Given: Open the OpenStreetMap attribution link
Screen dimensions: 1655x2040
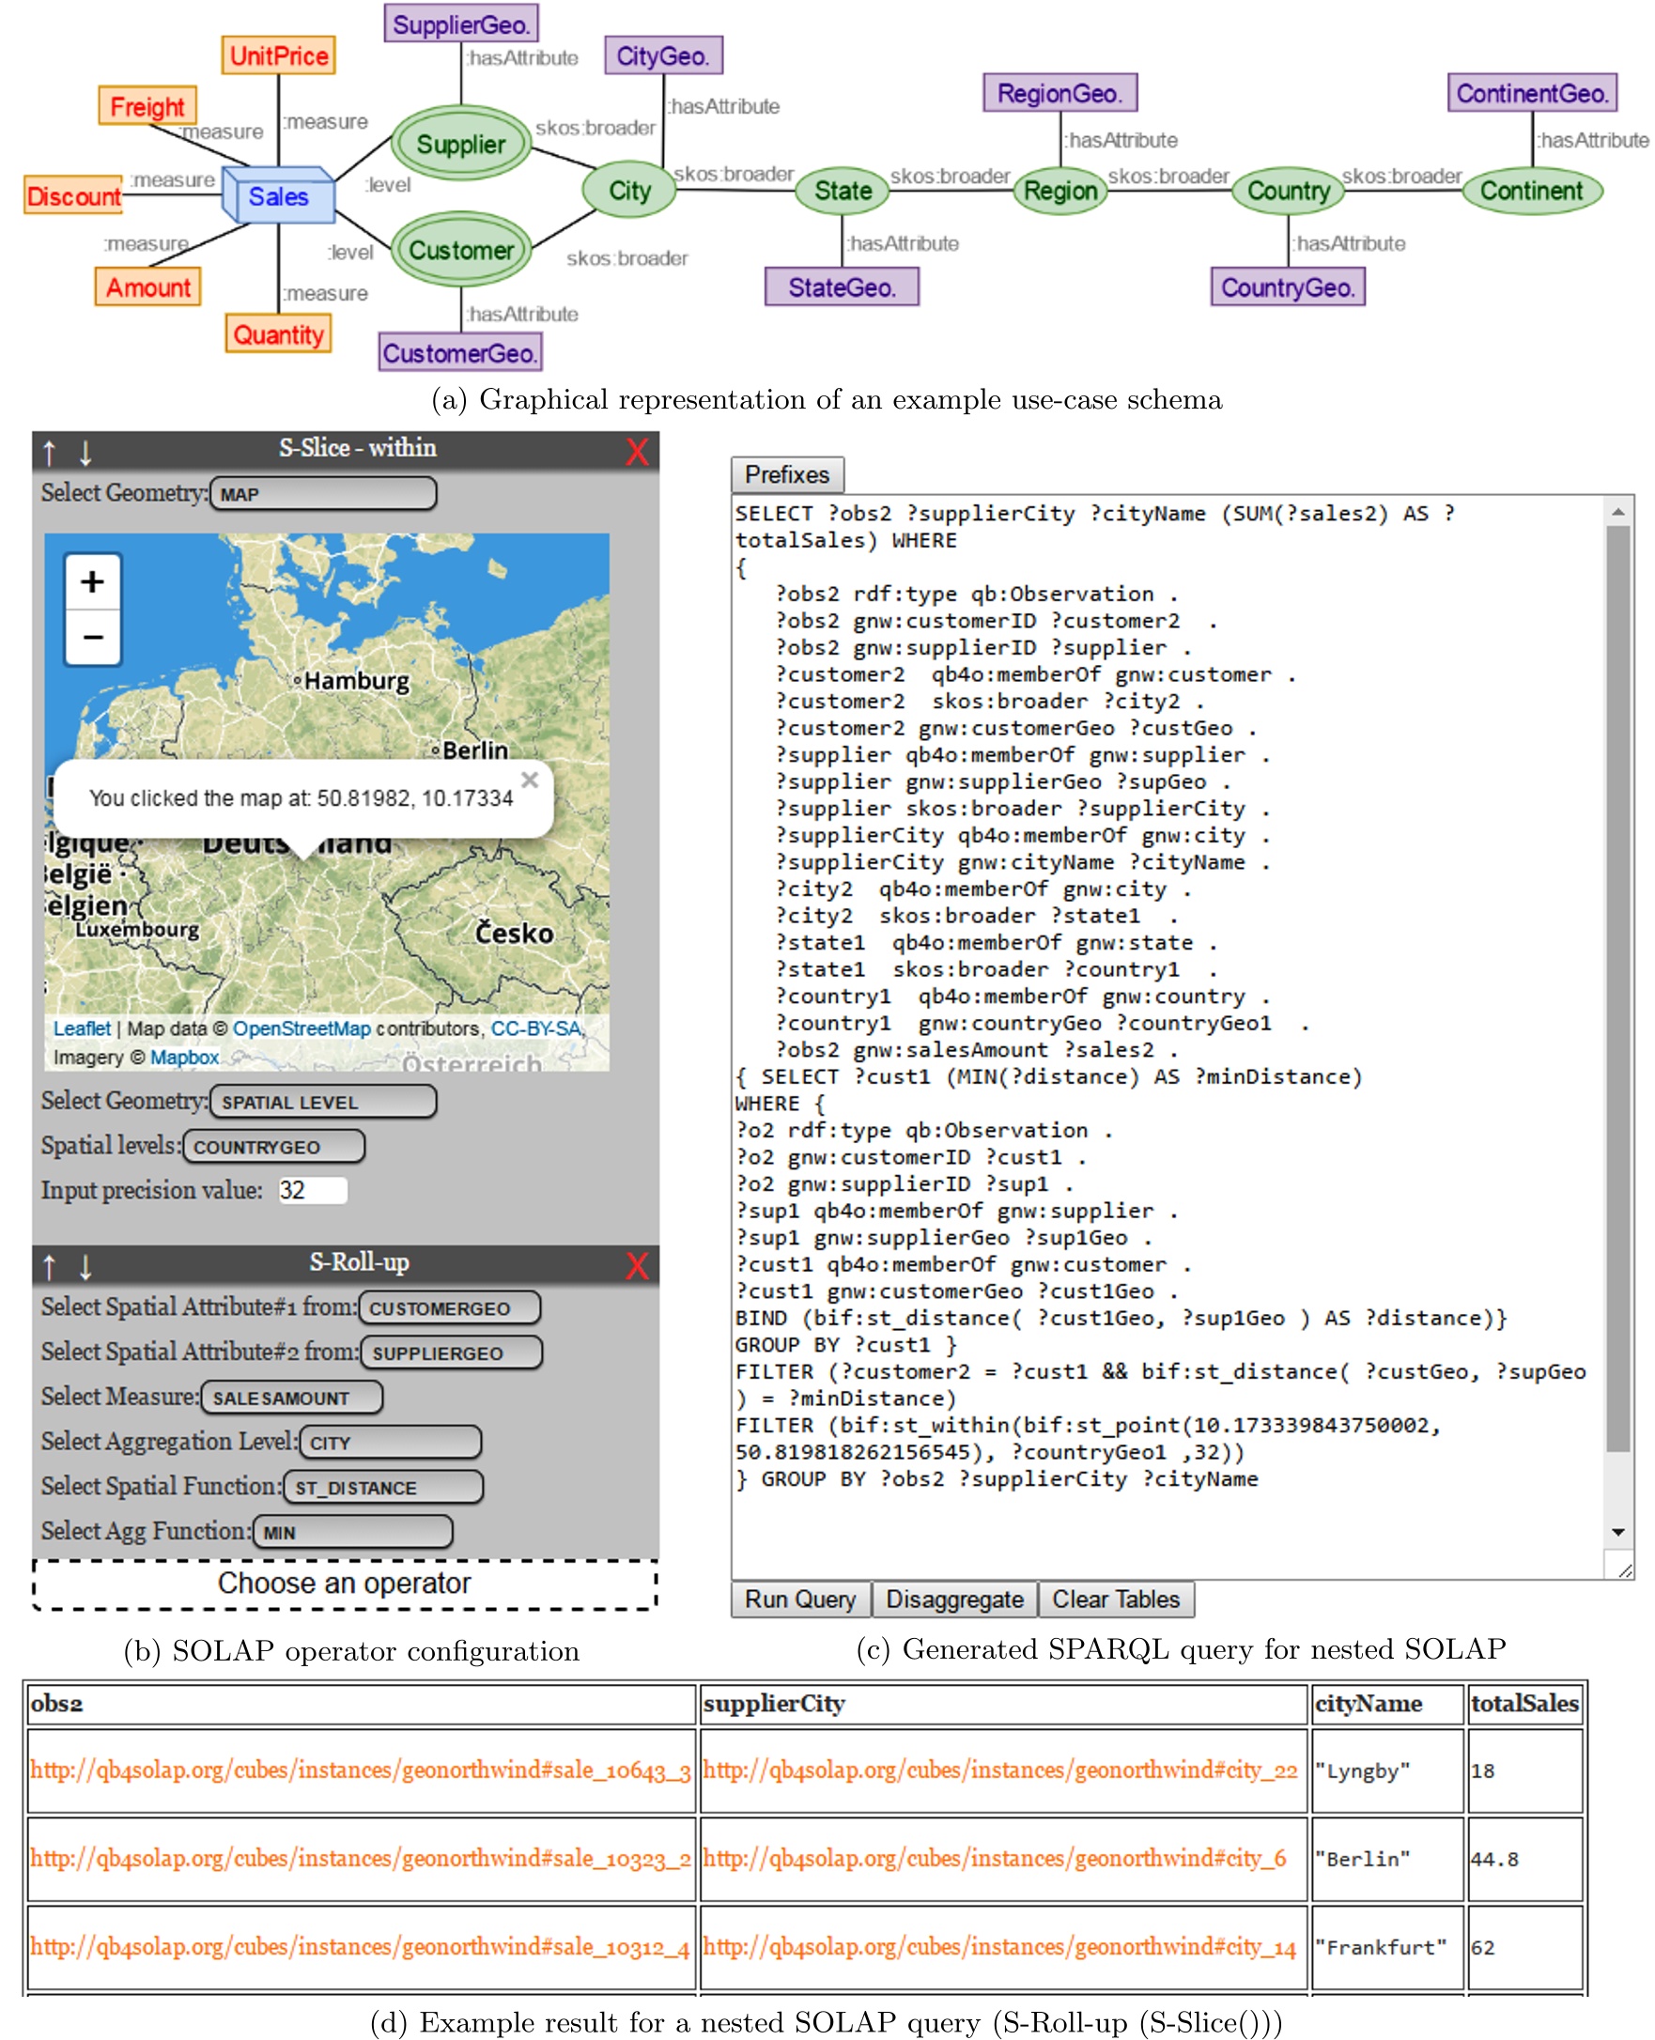Looking at the screenshot, I should 303,1028.
